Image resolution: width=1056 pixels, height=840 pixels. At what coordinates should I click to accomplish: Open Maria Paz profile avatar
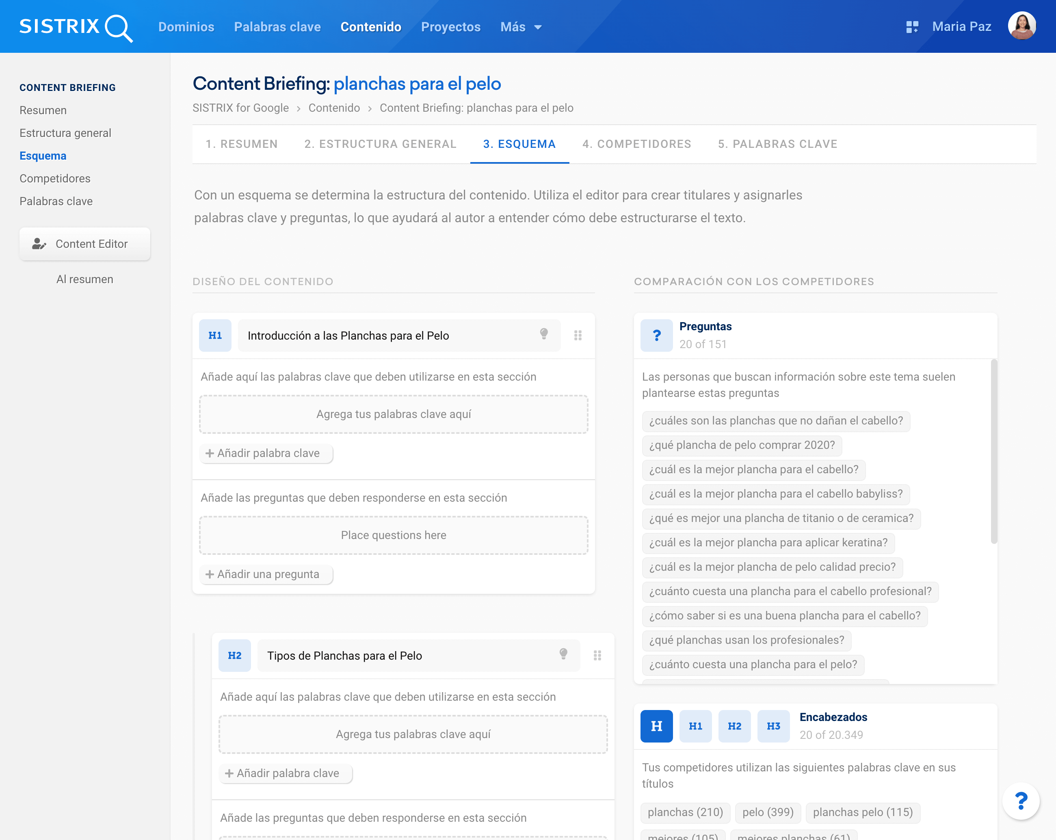click(1022, 26)
